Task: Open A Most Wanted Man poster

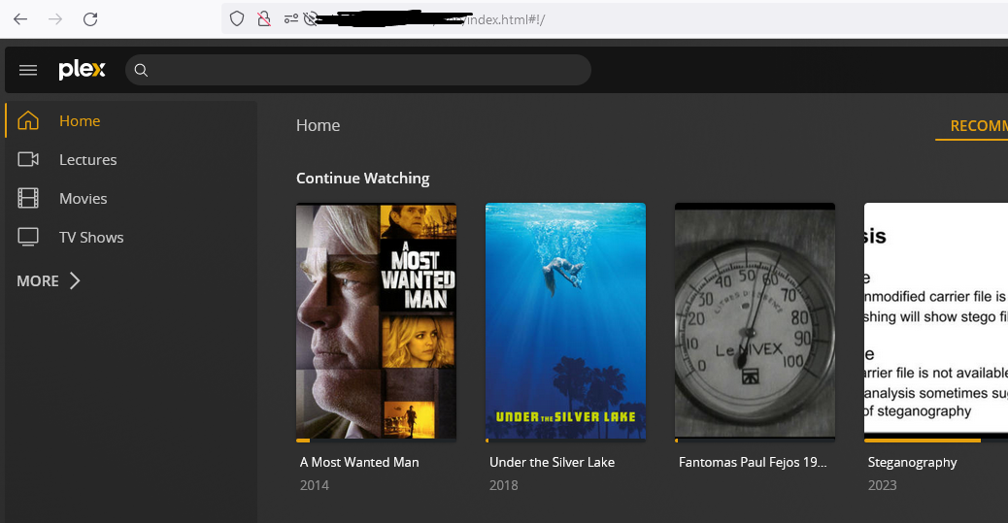Action: (x=376, y=321)
